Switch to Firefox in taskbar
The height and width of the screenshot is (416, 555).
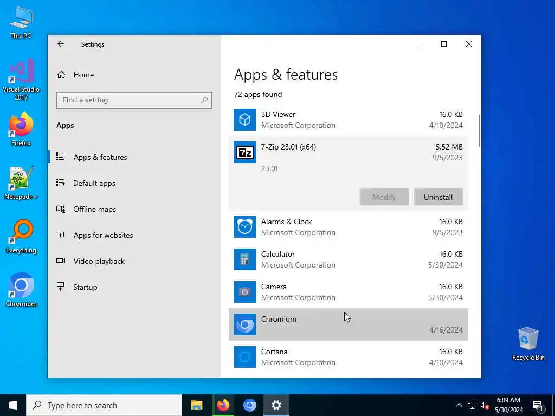pyautogui.click(x=223, y=405)
